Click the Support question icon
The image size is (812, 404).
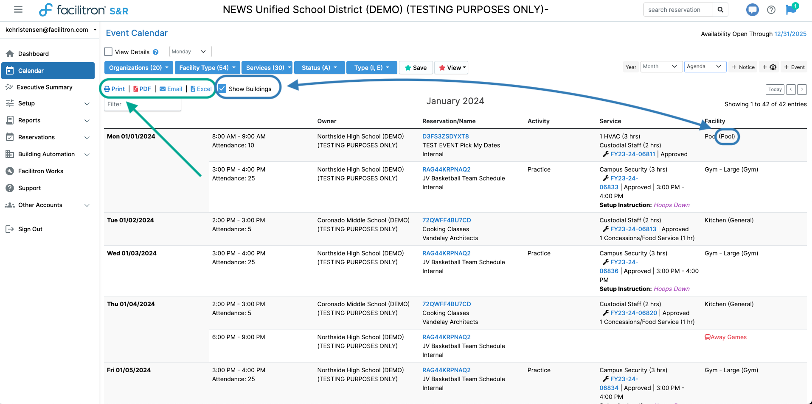(10, 188)
